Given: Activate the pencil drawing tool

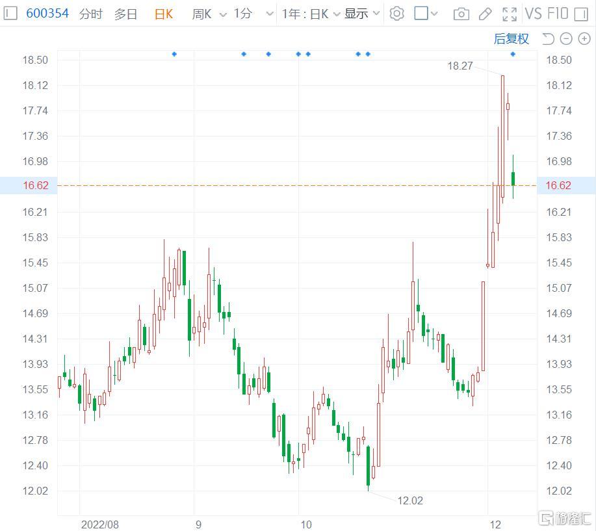Looking at the screenshot, I should (485, 14).
